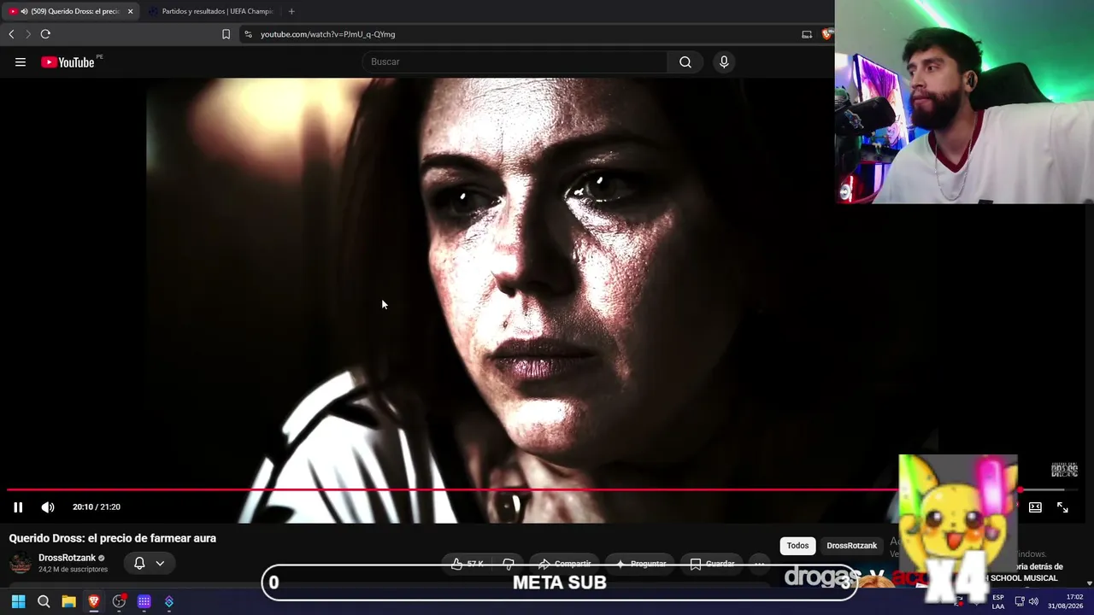The height and width of the screenshot is (615, 1094).
Task: Select the Querido Dross browser tab
Action: pyautogui.click(x=70, y=11)
